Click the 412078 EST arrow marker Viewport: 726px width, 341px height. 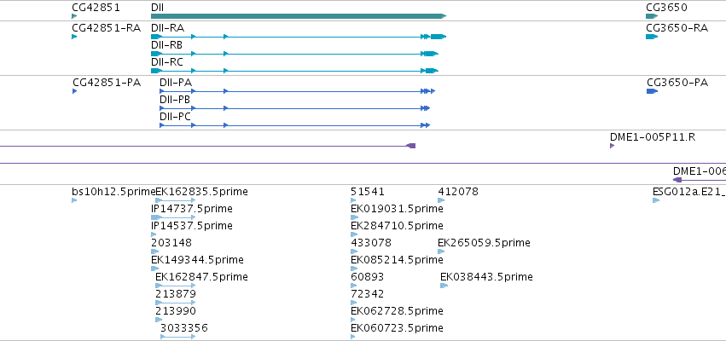pos(441,200)
